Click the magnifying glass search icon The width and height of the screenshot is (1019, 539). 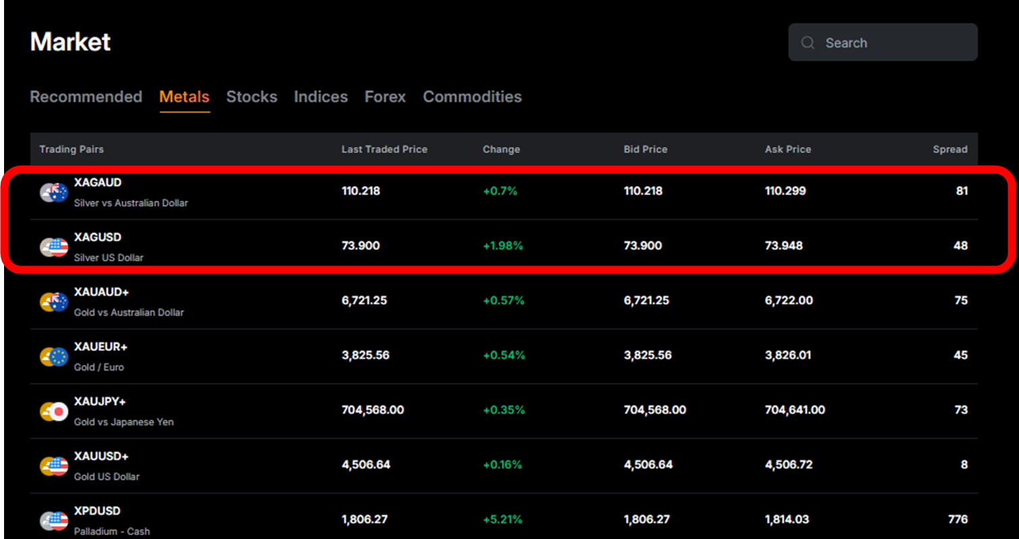pos(807,42)
